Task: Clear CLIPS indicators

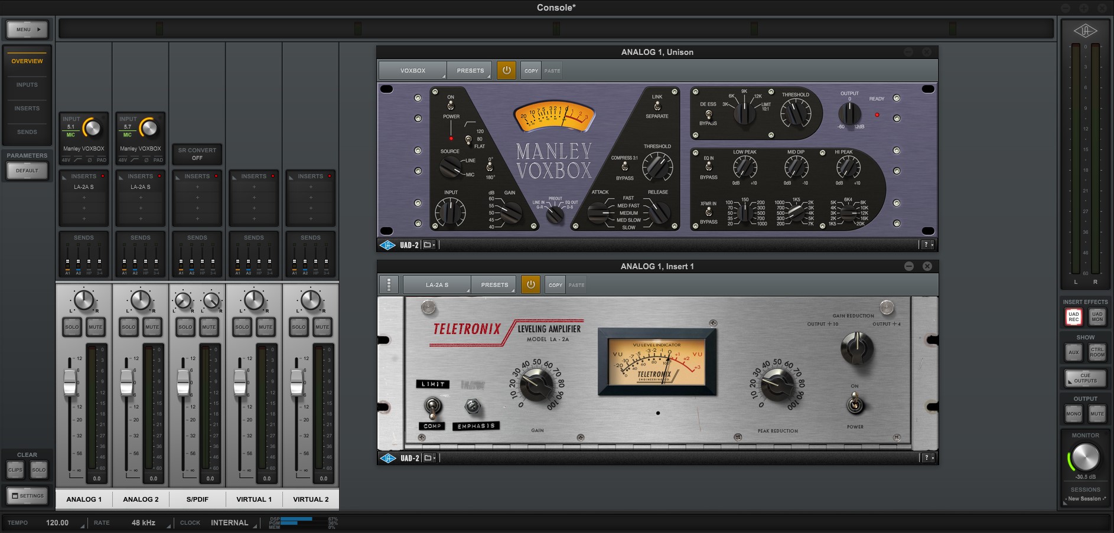Action: pyautogui.click(x=15, y=470)
